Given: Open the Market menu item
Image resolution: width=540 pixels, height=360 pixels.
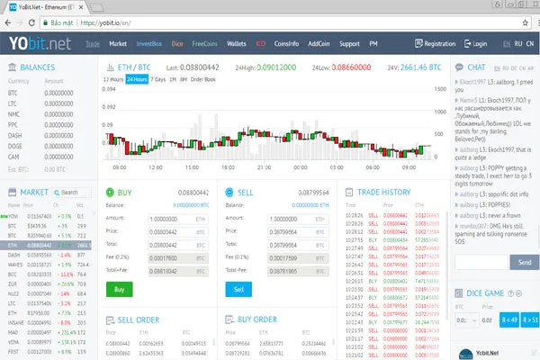Looking at the screenshot, I should tap(118, 44).
